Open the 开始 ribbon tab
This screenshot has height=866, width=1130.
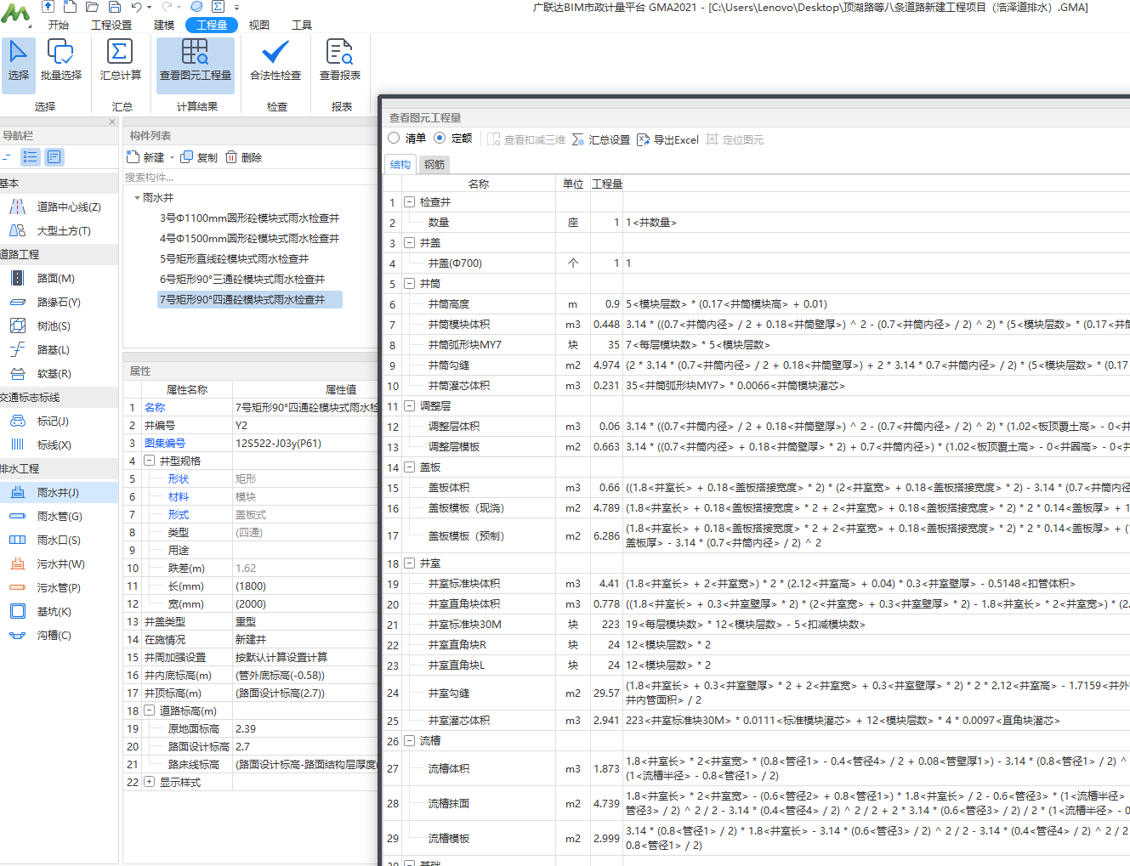pos(59,25)
